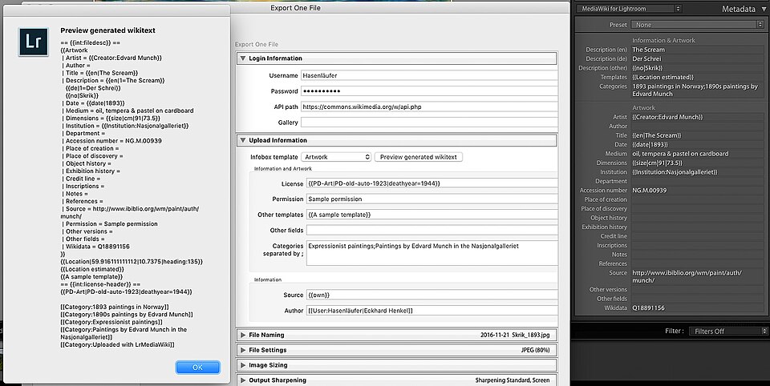Screen dimensions: 770x386
Task: Click Title field {{en|The Scream}} in Metadata
Action: click(698, 135)
